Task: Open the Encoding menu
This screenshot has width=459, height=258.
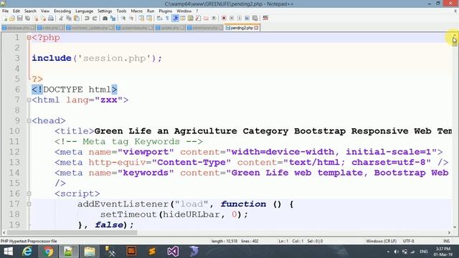Action: pyautogui.click(x=62, y=11)
